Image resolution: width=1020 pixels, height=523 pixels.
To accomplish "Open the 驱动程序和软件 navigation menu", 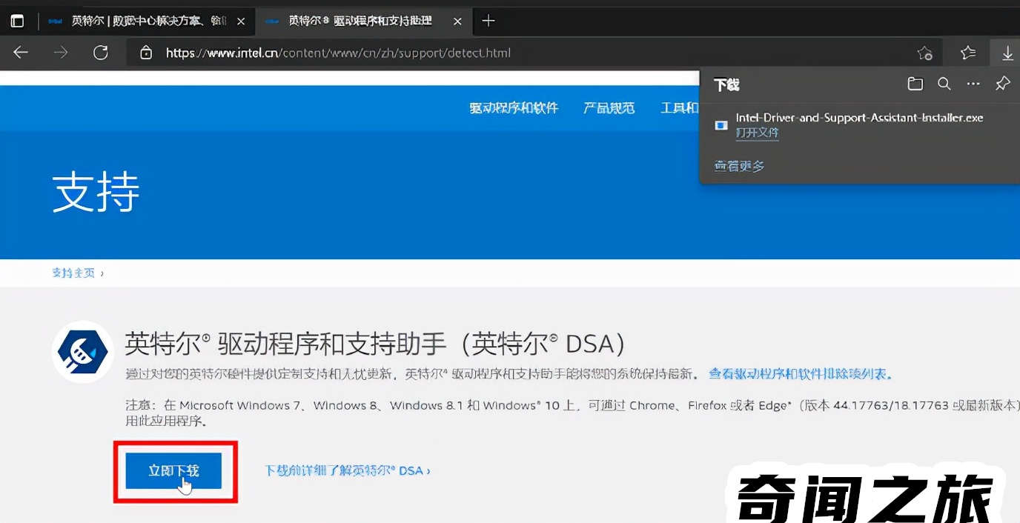I will (x=514, y=108).
